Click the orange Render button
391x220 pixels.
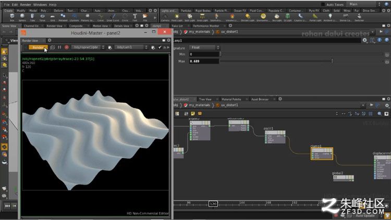(38, 47)
